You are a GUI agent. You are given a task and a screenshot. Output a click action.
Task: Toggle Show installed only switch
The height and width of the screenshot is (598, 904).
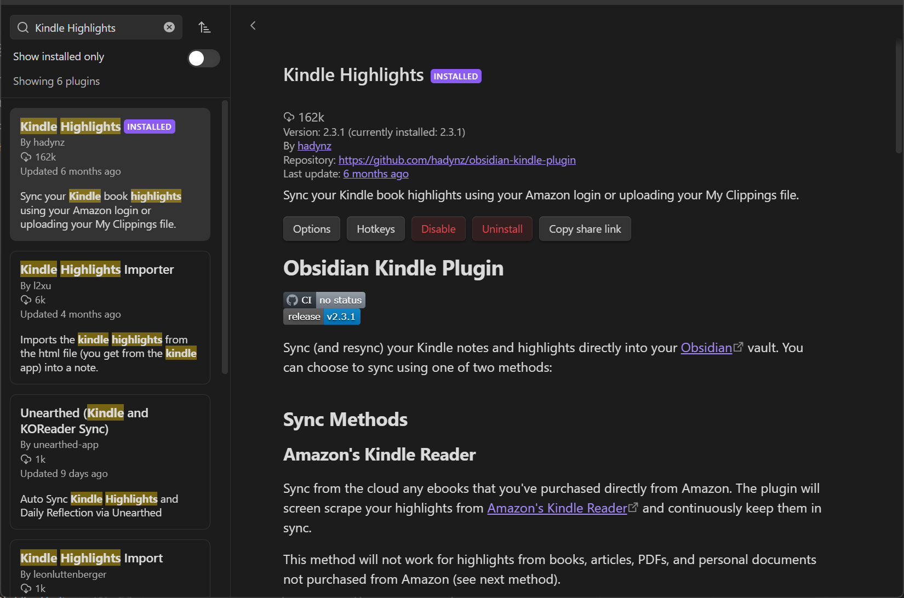pyautogui.click(x=203, y=58)
